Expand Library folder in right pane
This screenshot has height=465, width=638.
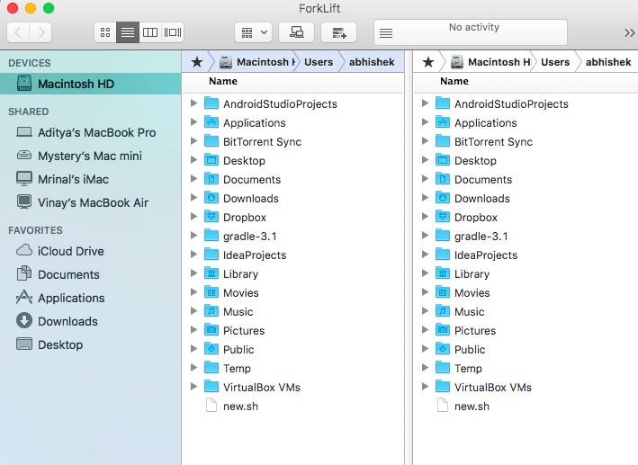426,273
